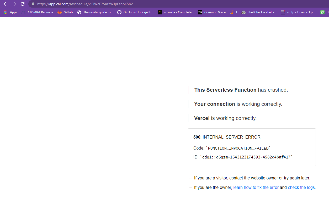This screenshot has height=214, width=329.
Task: Open the Apps bookmarks shortcut
Action: (10, 12)
